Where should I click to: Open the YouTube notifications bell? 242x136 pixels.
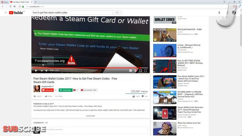[x=228, y=12]
